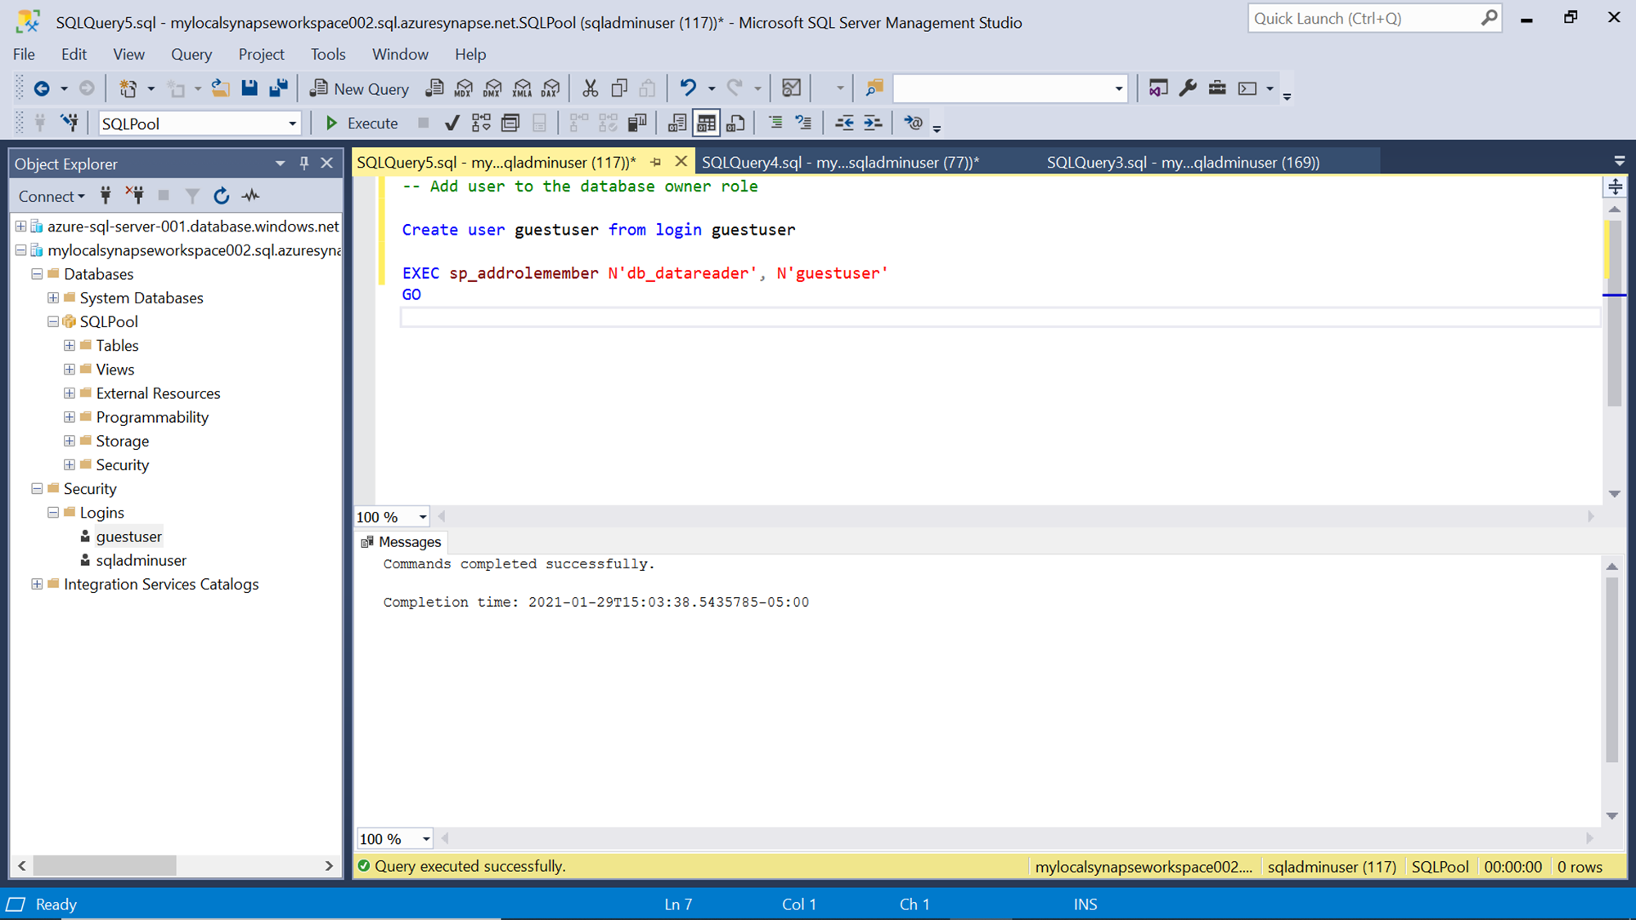Viewport: 1636px width, 920px height.
Task: Click the Comment Out Lines icon
Action: pyautogui.click(x=775, y=123)
